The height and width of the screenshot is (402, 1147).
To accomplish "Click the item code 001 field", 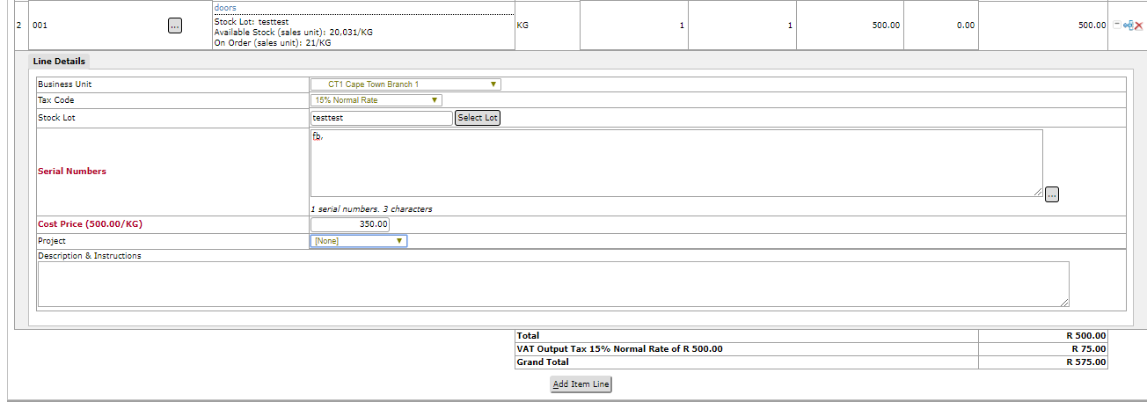I will coord(97,26).
